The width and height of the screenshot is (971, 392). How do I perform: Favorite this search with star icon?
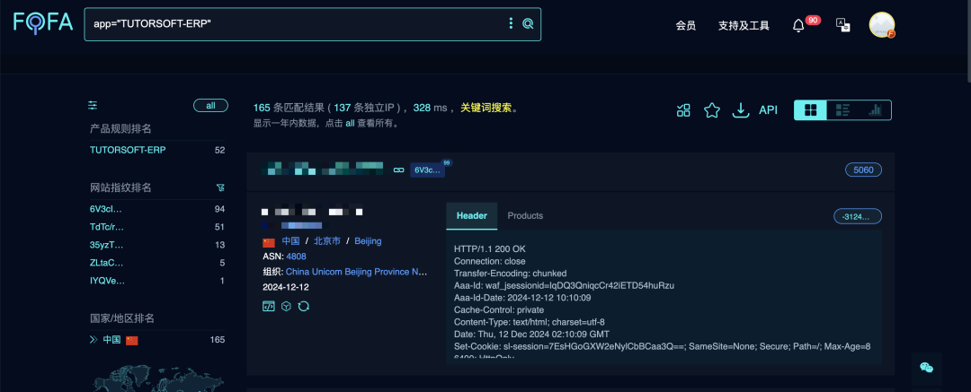pos(712,110)
